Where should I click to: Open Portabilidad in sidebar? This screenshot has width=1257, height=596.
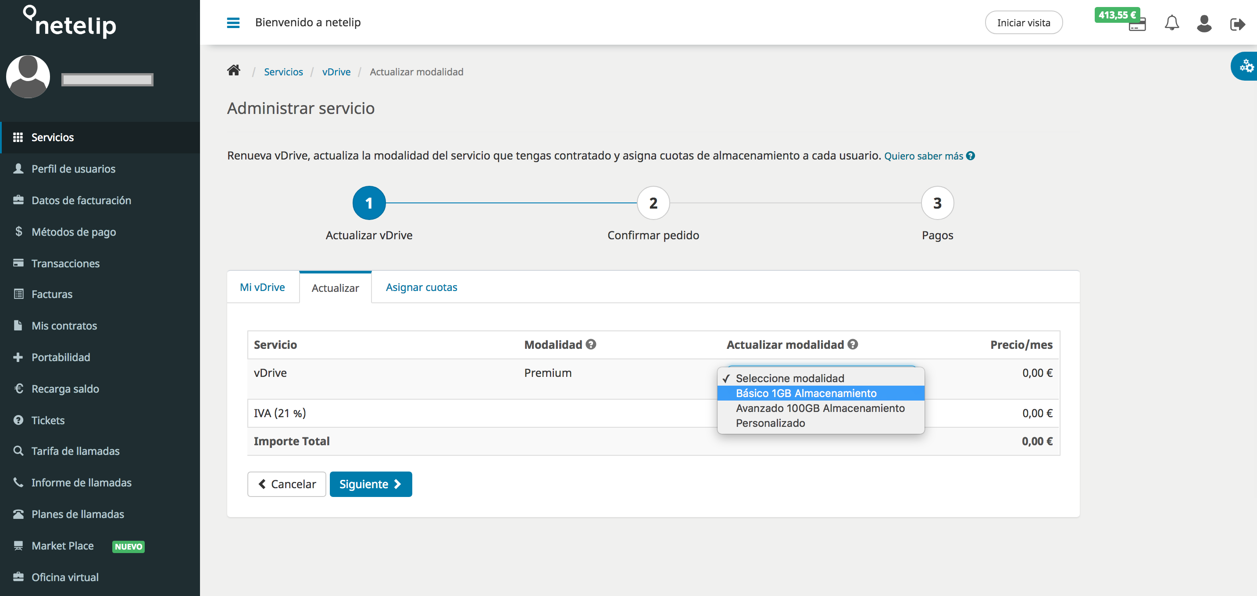(100, 357)
